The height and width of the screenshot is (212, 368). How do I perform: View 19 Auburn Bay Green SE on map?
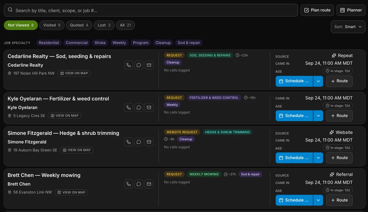[x=77, y=150]
